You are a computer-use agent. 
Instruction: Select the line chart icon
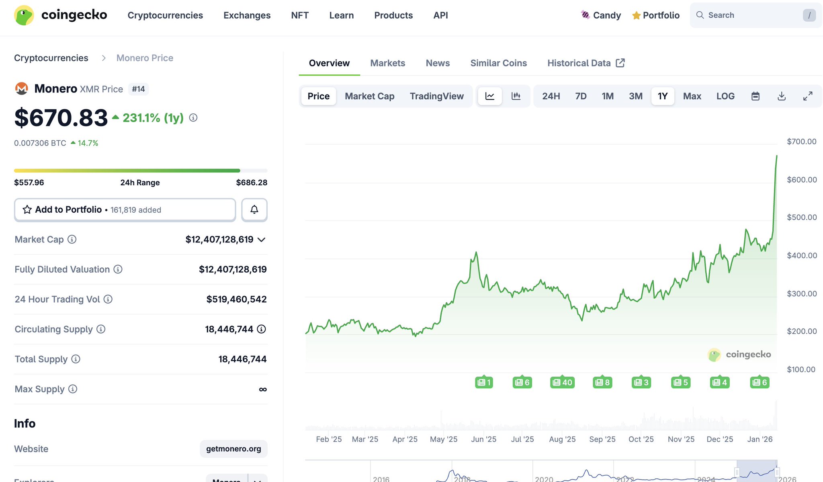pyautogui.click(x=490, y=96)
